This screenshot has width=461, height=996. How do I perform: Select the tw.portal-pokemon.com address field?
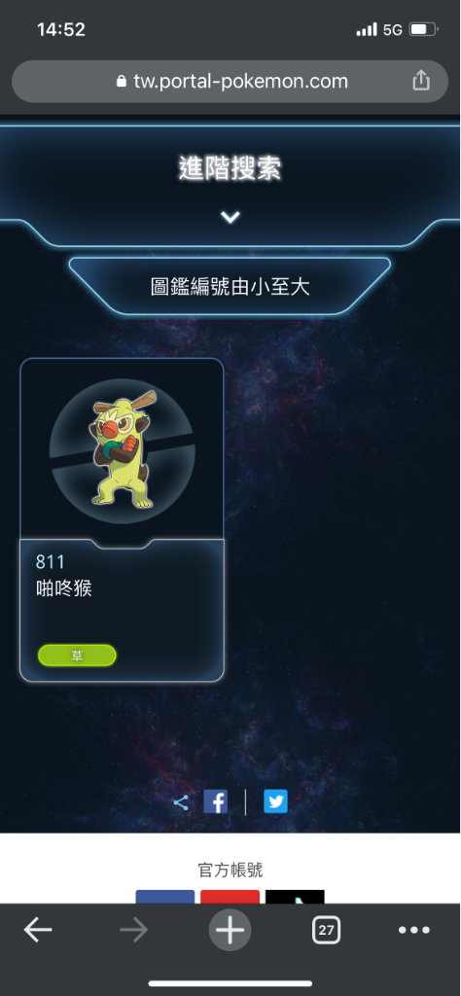[230, 82]
